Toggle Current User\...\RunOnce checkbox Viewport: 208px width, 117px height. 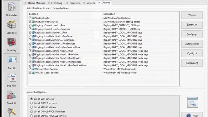tap(30, 29)
